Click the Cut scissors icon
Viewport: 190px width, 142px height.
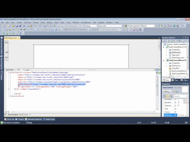coord(24,26)
